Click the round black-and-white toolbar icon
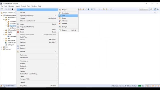Screen dimensions: 160x90 (12, 9)
